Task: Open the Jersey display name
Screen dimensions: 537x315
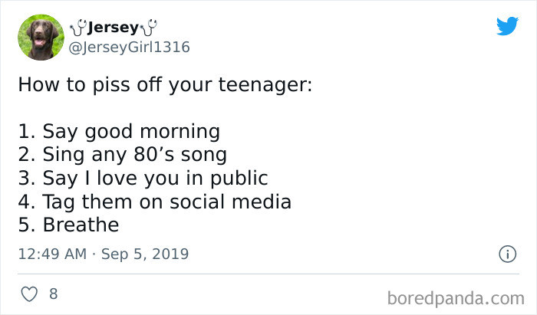Action: (113, 28)
